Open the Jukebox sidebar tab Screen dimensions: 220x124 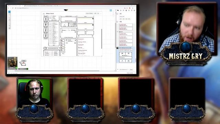point(129,10)
